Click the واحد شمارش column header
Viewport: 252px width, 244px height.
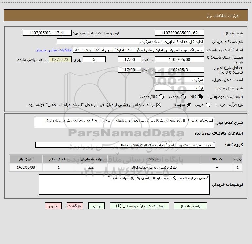[91, 159]
